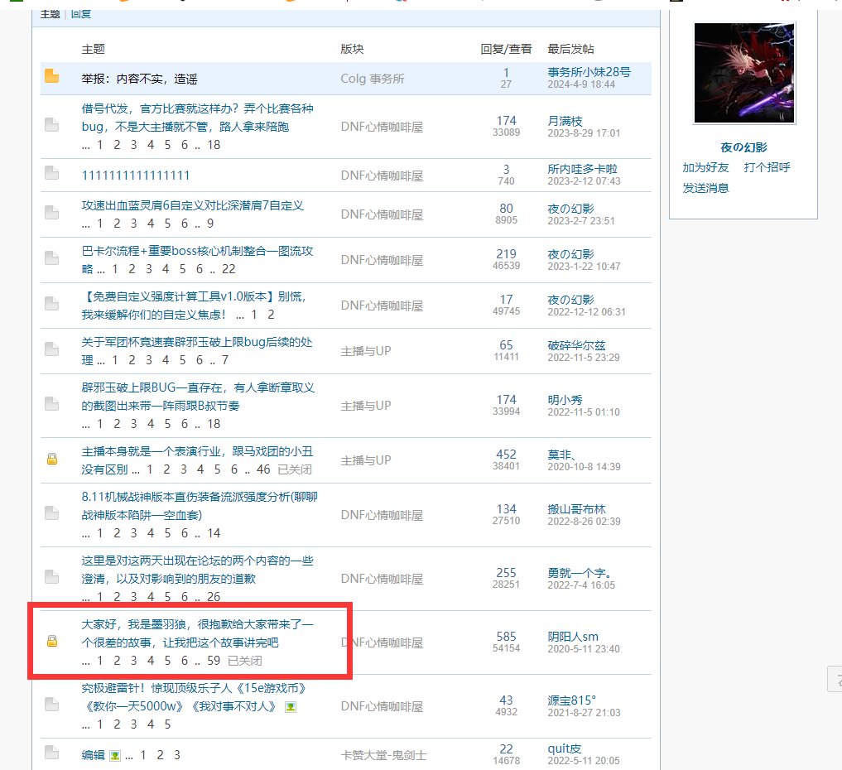The image size is (842, 770).
Task: Click the thread icon beside 究极避雷针 topic
Action: (x=52, y=705)
